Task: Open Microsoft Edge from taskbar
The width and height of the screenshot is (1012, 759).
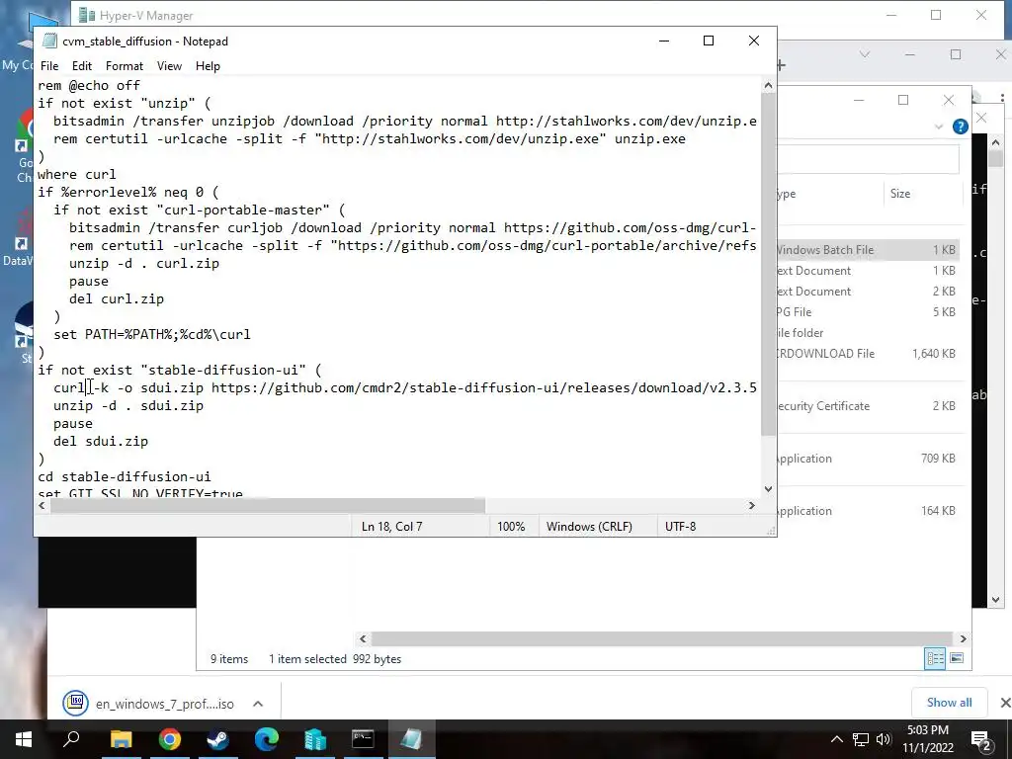Action: 266,739
